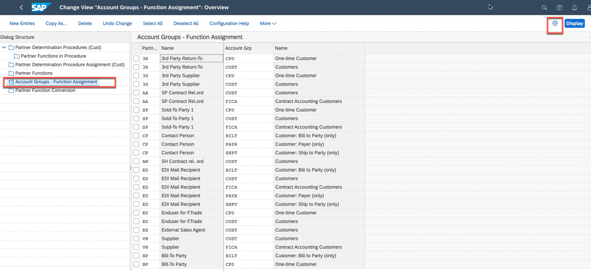Click the Account Grp column header
Screen dimensions: 591x271
tap(248, 49)
